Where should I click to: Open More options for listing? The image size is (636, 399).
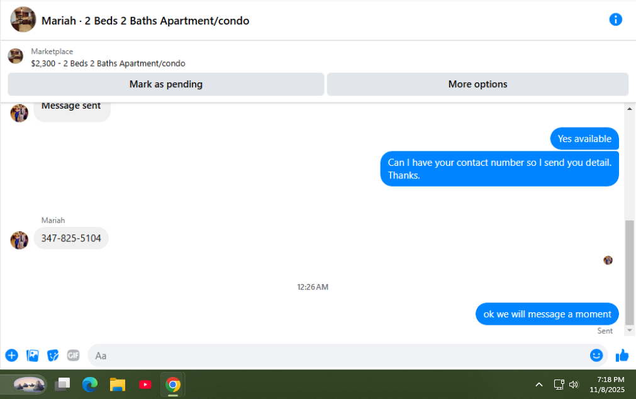(x=477, y=84)
